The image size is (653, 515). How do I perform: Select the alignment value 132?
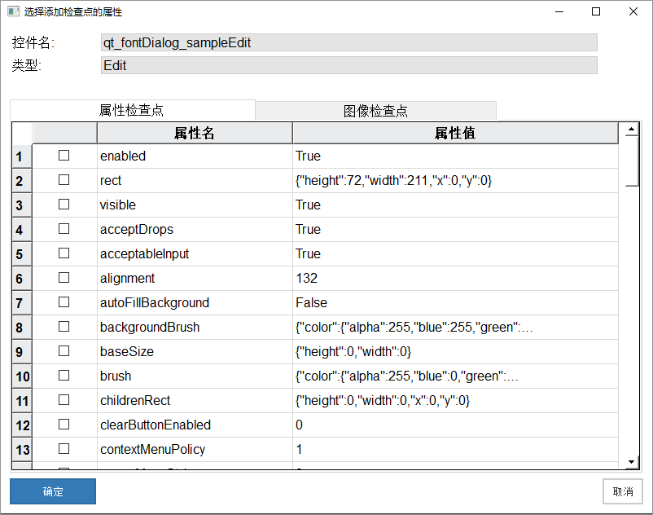tap(455, 279)
